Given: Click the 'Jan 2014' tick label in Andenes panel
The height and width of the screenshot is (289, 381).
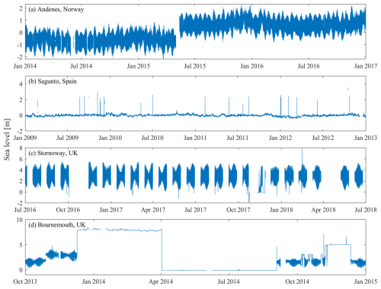Looking at the screenshot, I should coord(25,66).
